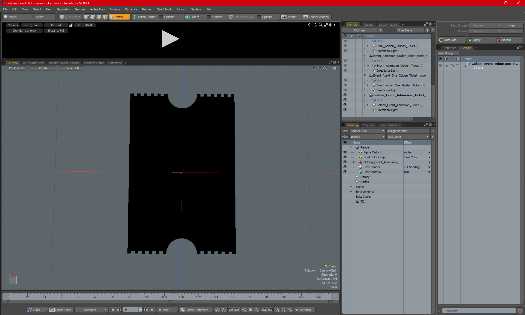
Task: Switch to the Images tab
Action: pyautogui.click(x=368, y=25)
